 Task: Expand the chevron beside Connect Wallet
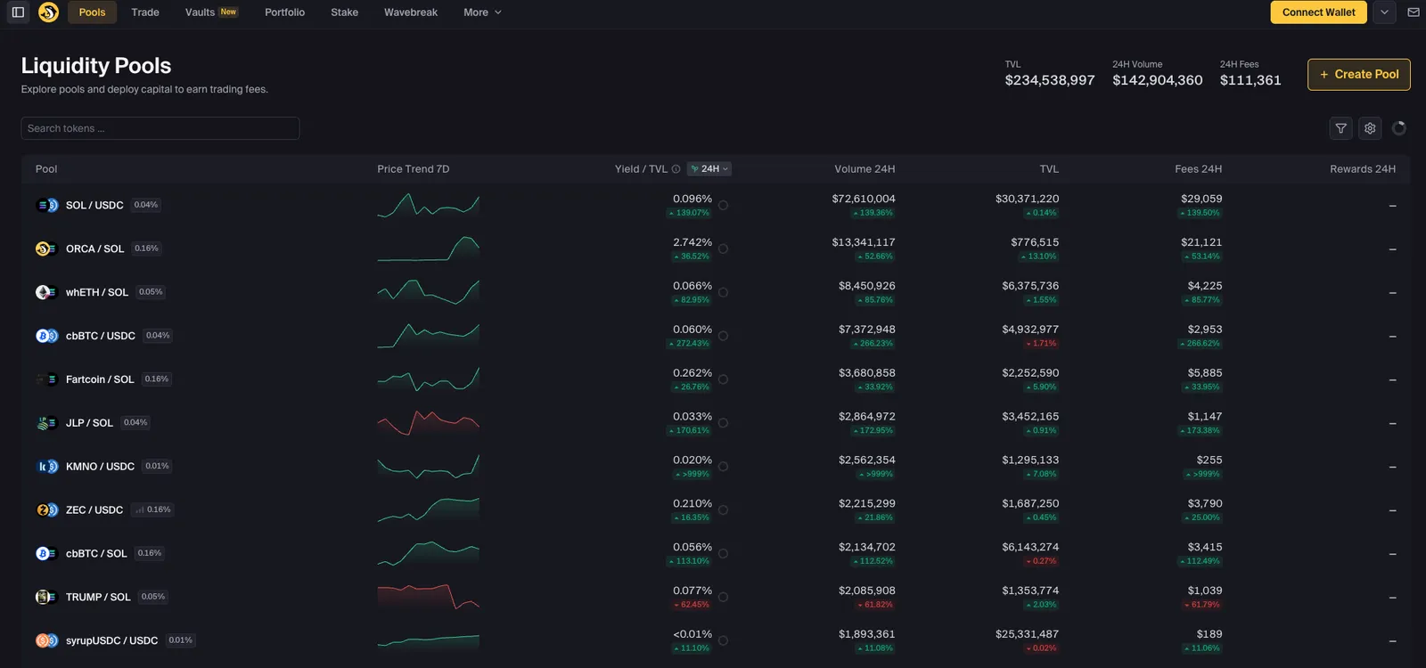[x=1384, y=12]
